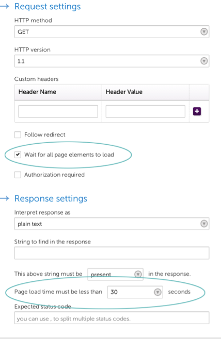Click the purple plus add-header icon
The image size is (221, 339).
coord(197,111)
